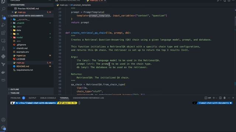Split the terminal panel
The width and height of the screenshot is (236, 132).
click(x=221, y=98)
